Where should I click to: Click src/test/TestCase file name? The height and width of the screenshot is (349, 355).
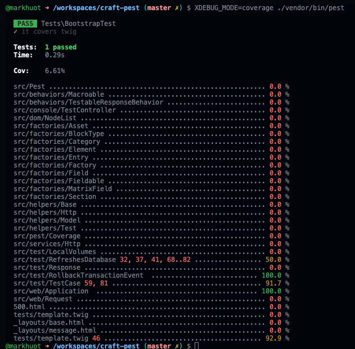tap(47, 283)
